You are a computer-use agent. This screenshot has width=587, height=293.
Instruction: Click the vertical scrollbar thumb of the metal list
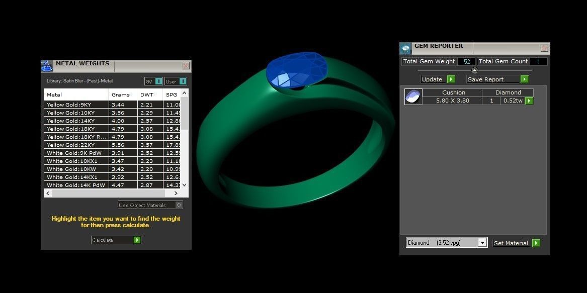click(184, 114)
